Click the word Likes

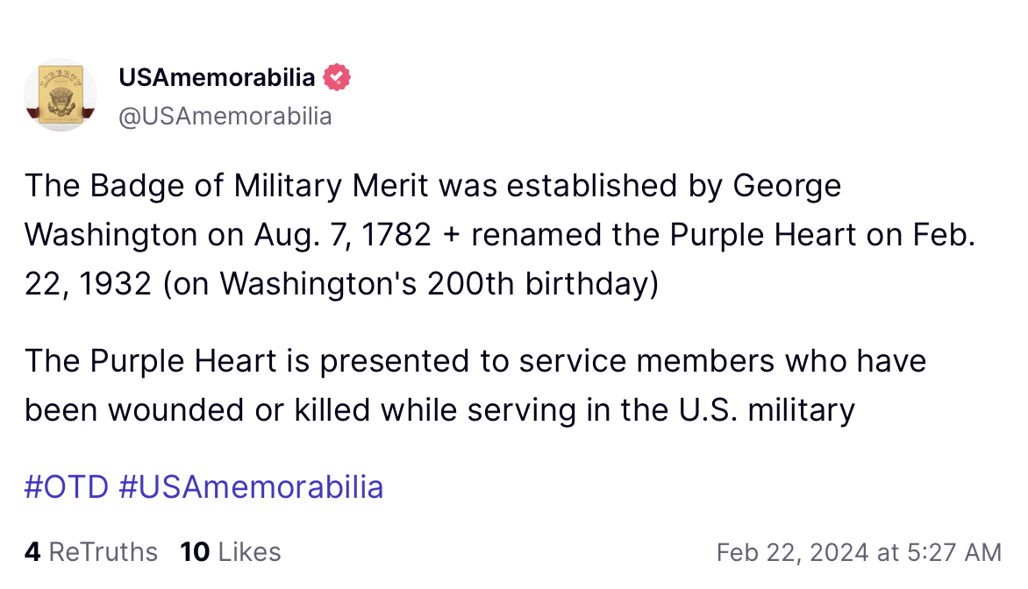click(249, 552)
